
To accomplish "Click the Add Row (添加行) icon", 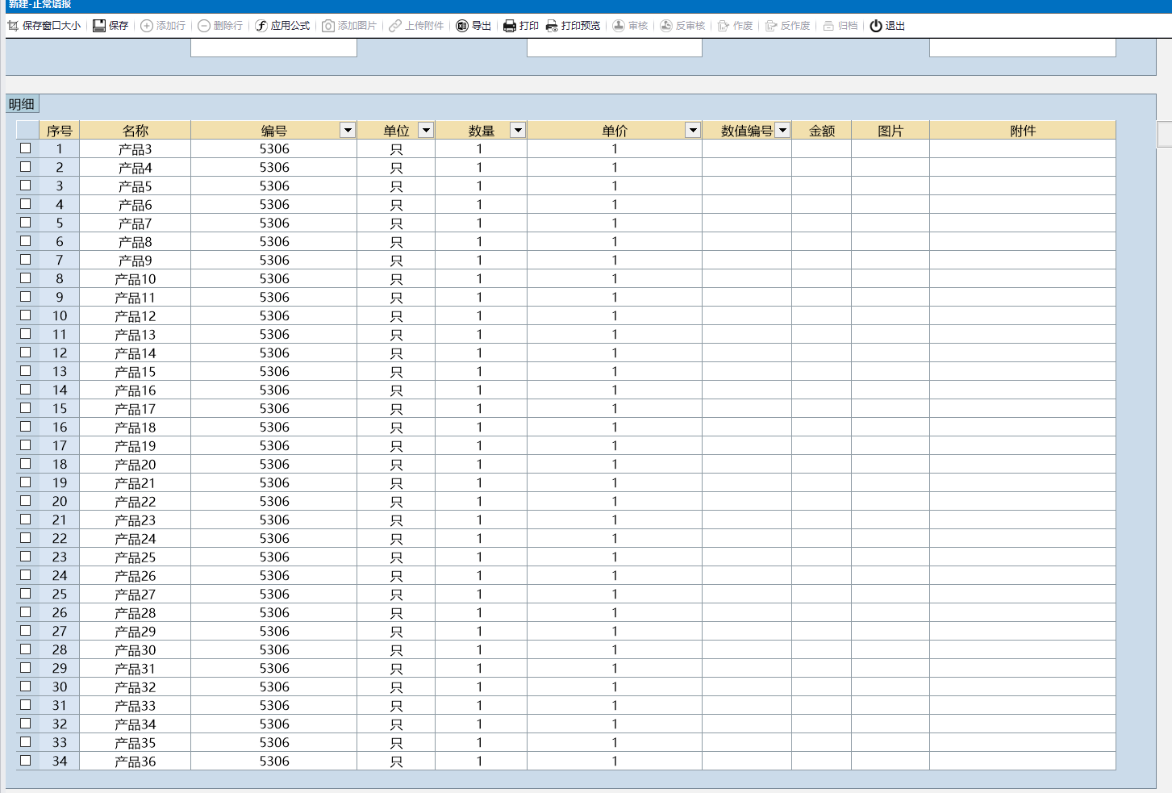I will tap(147, 26).
